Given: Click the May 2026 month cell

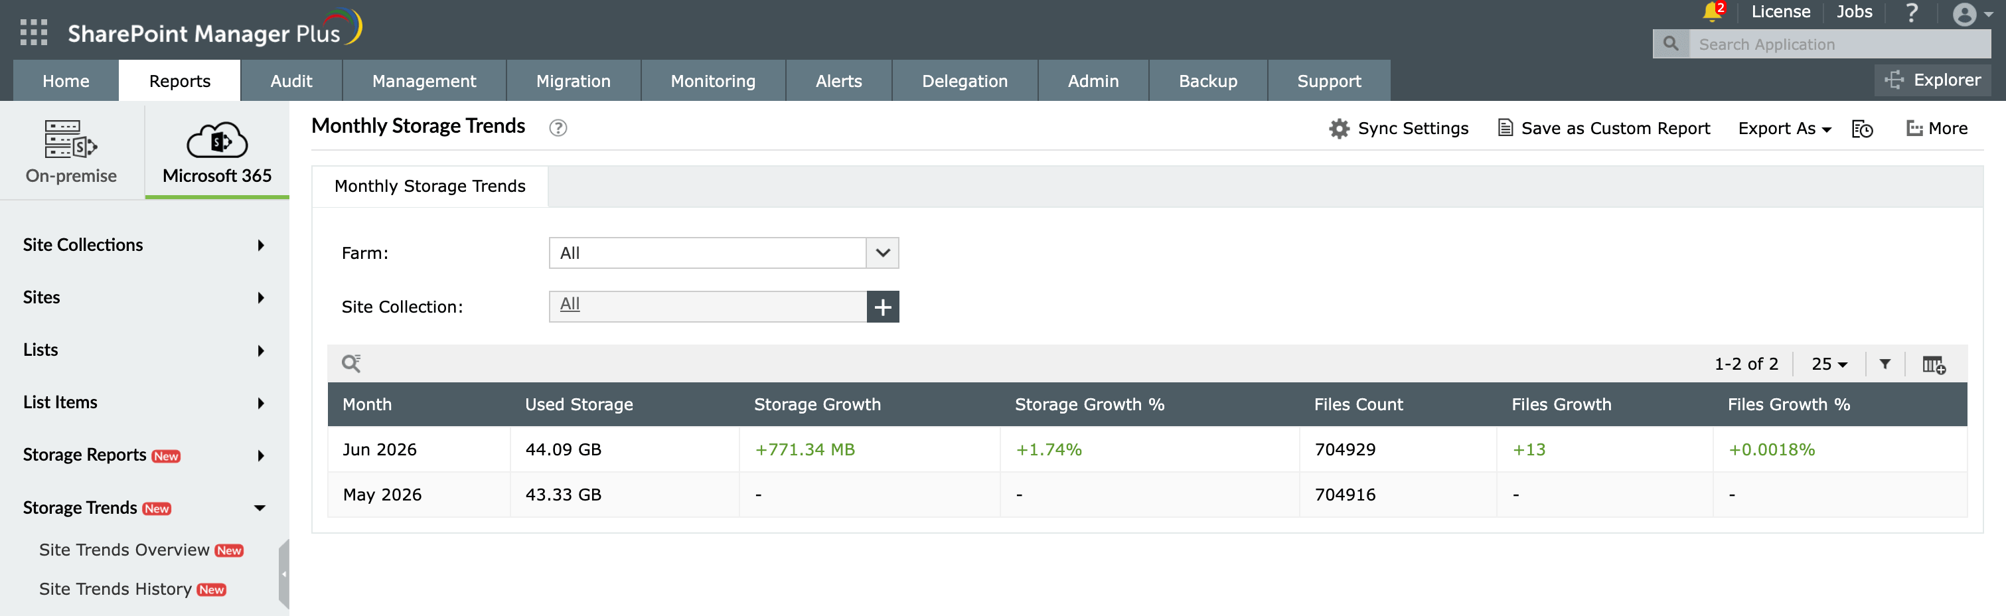Looking at the screenshot, I should tap(382, 495).
